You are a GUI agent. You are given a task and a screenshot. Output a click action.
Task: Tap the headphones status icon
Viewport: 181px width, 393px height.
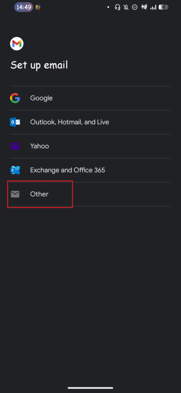pos(117,7)
